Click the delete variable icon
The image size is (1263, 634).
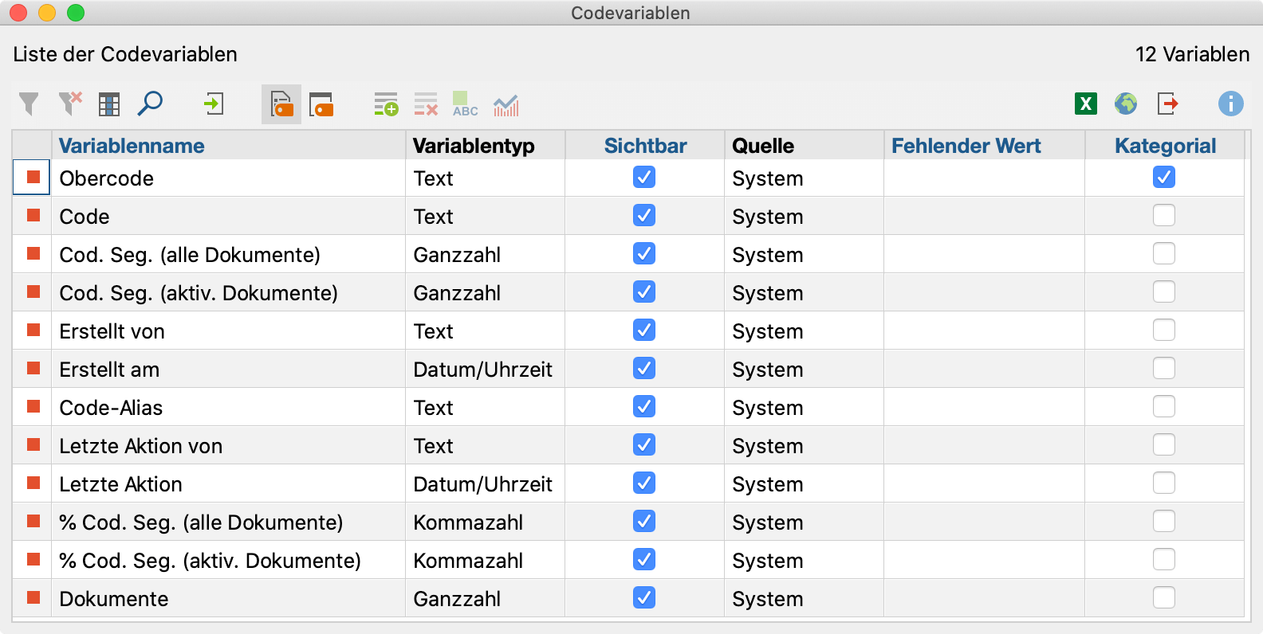click(426, 104)
